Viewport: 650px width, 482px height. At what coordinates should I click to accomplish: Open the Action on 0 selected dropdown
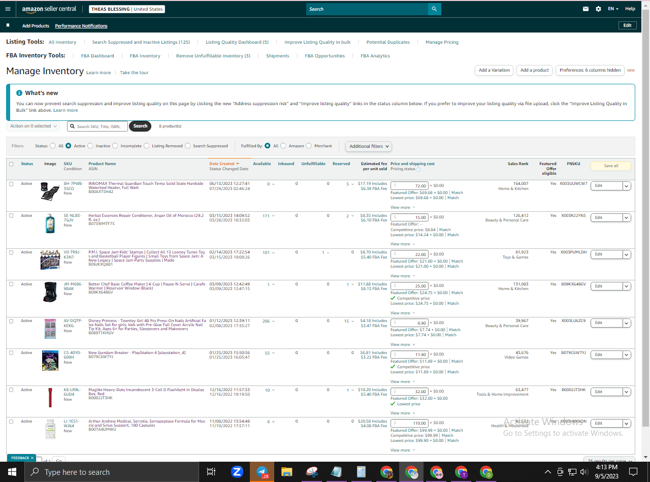[x=34, y=126]
